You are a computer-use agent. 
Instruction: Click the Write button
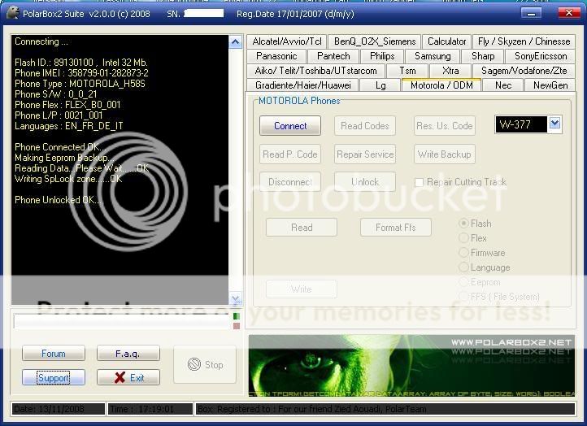302,289
